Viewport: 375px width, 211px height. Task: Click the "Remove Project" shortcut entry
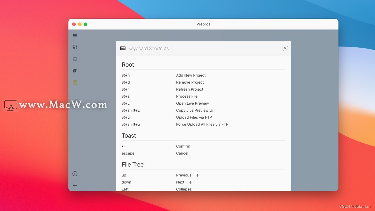coord(190,82)
